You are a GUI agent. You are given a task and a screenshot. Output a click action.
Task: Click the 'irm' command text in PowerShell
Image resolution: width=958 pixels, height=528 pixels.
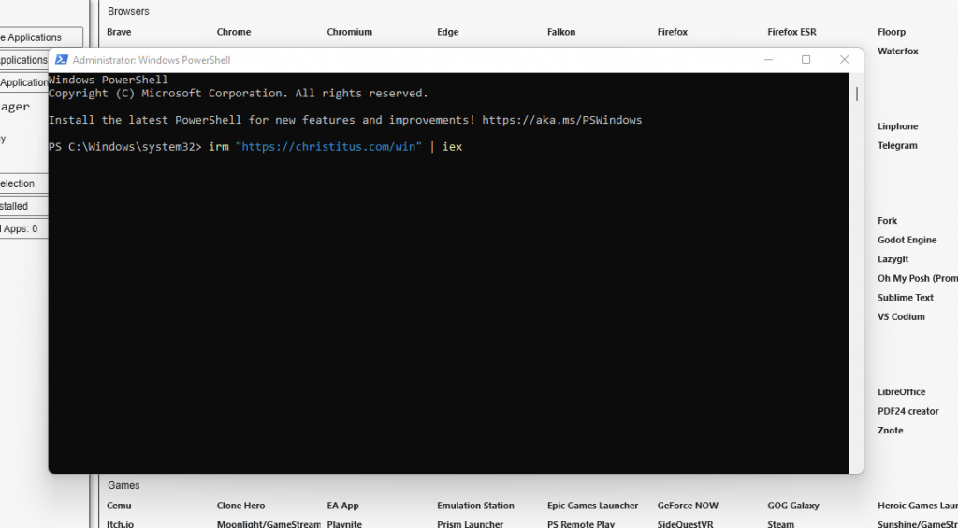click(218, 147)
